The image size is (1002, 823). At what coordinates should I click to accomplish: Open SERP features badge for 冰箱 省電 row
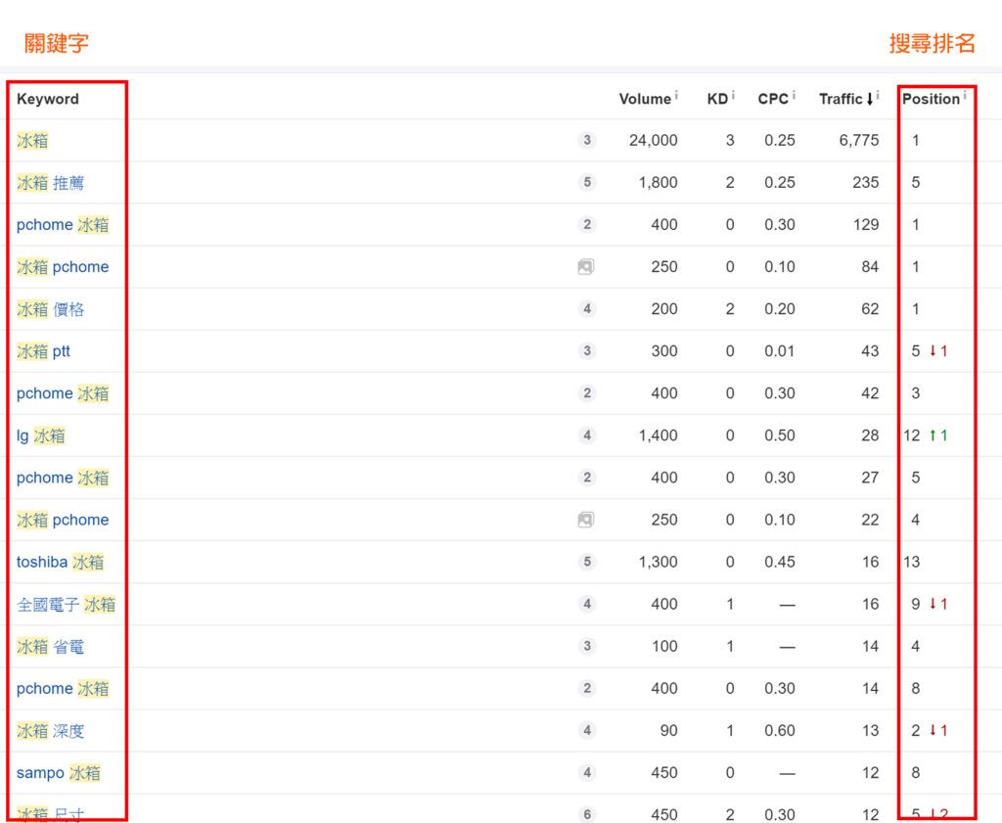pyautogui.click(x=587, y=646)
